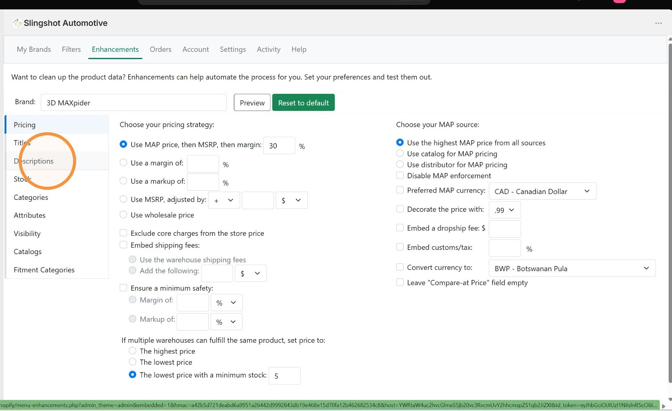This screenshot has width=672, height=411.
Task: Open BWP - Botswanan Pula currency dropdown
Action: tap(572, 268)
